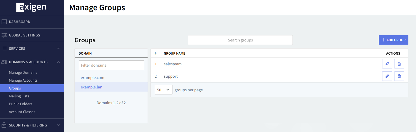416x132 pixels.
Task: Click the edit pencil icon for salesteam
Action: [387, 64]
